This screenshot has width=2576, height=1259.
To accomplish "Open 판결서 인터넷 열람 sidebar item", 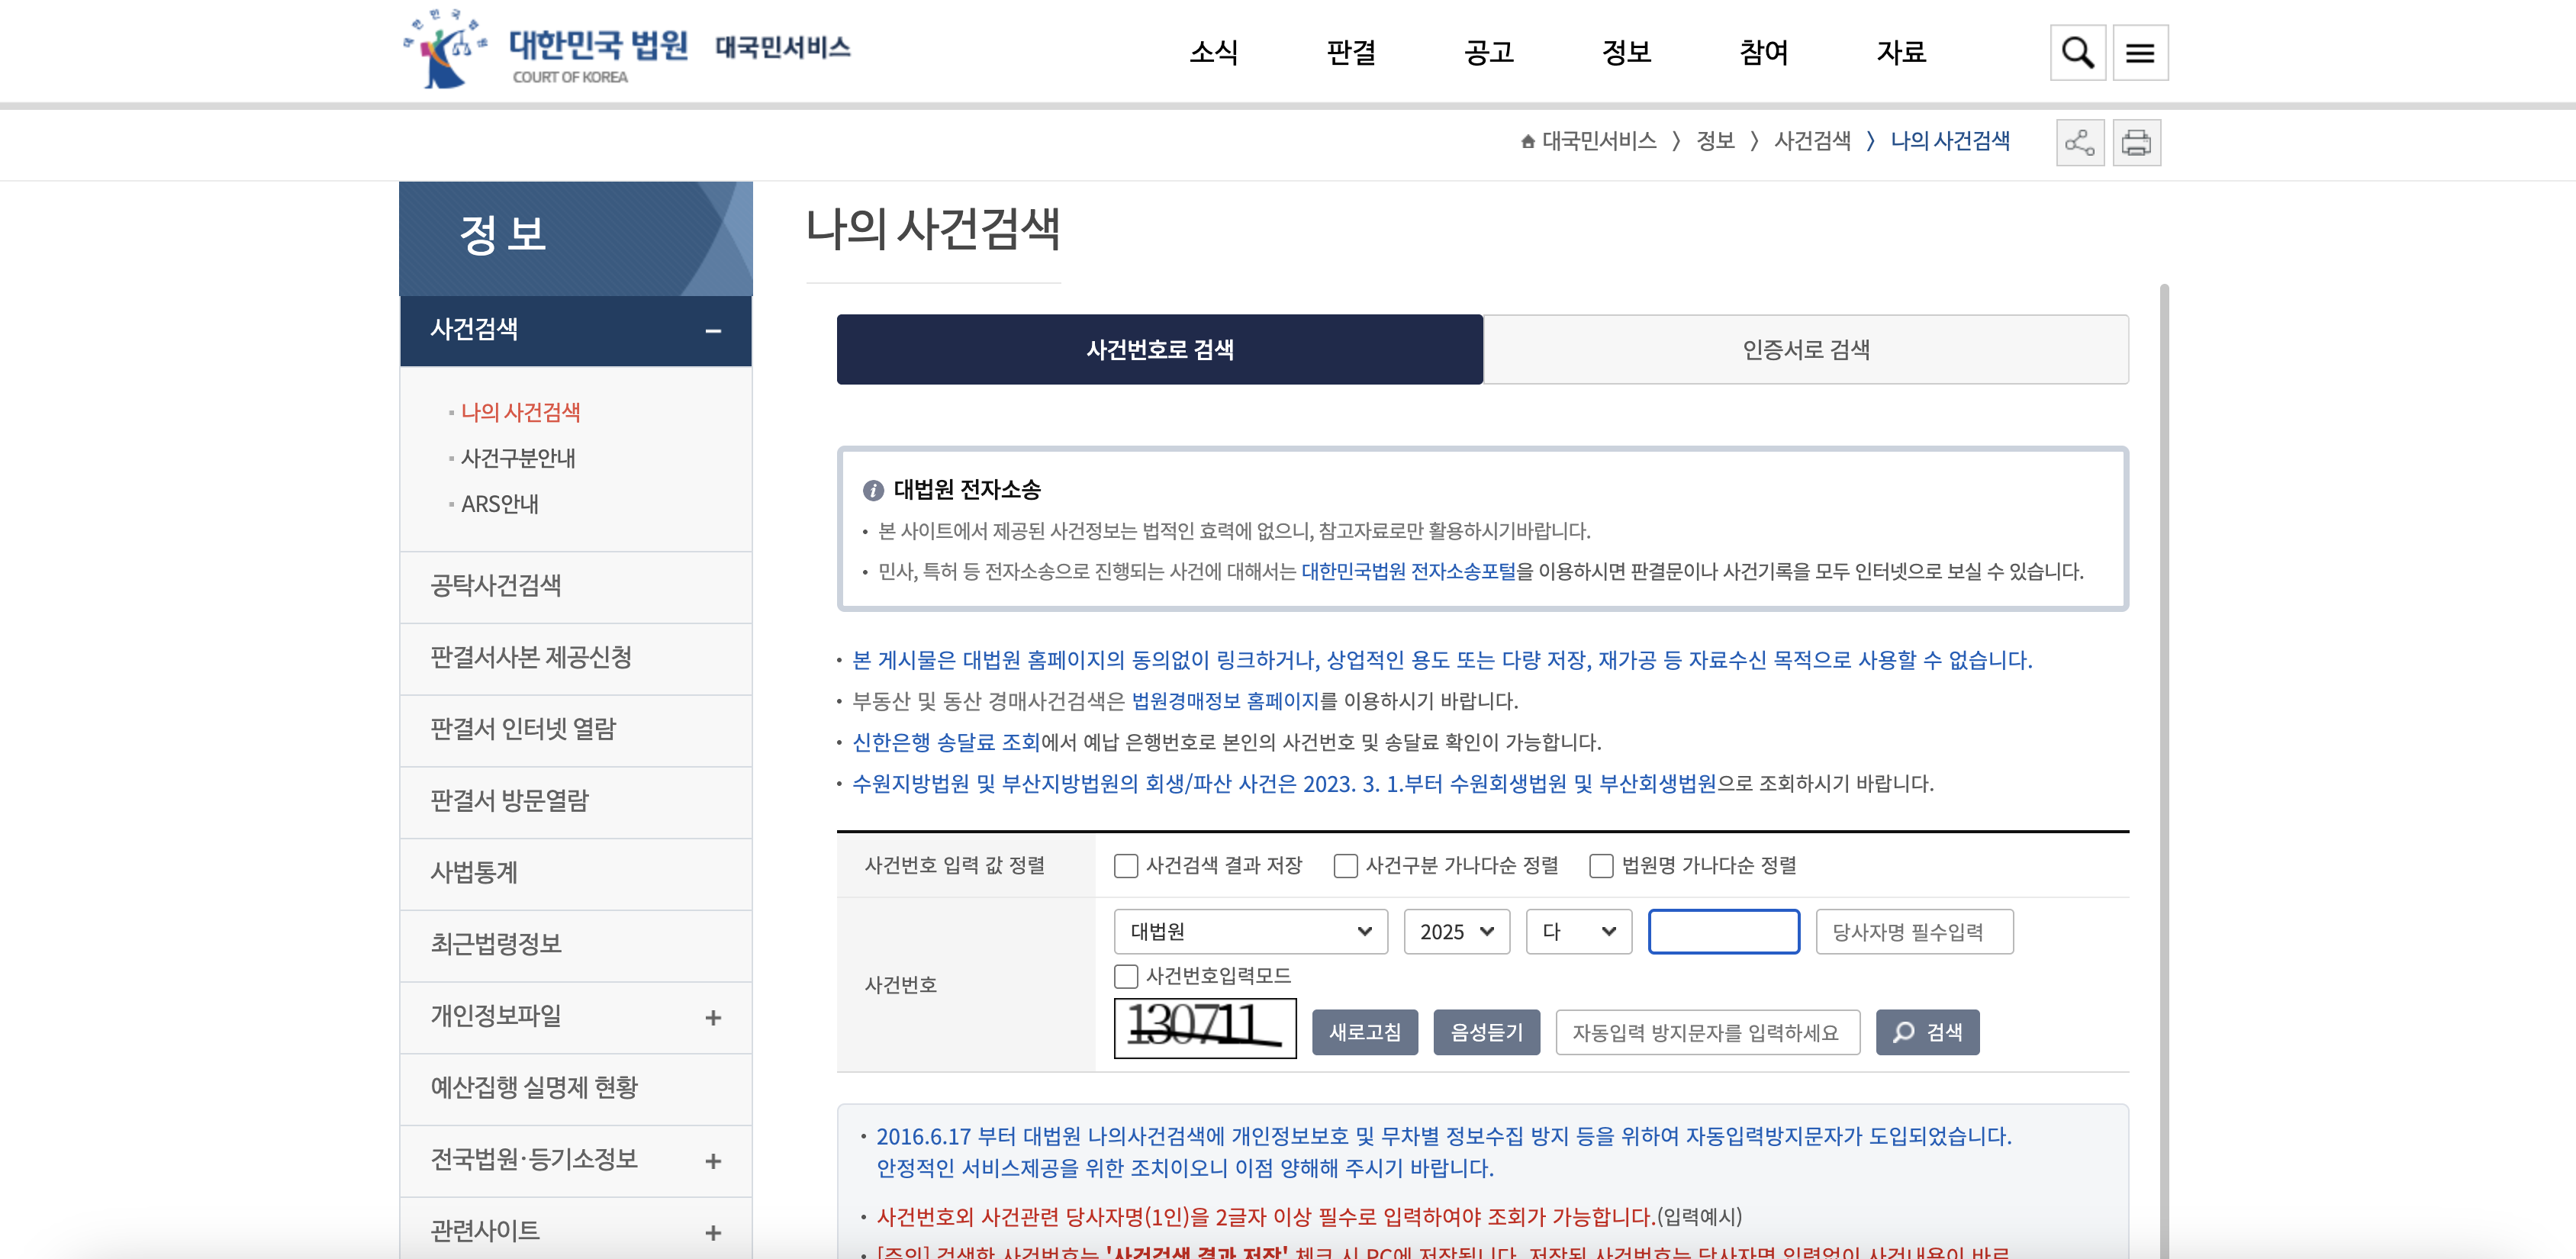I will [575, 730].
